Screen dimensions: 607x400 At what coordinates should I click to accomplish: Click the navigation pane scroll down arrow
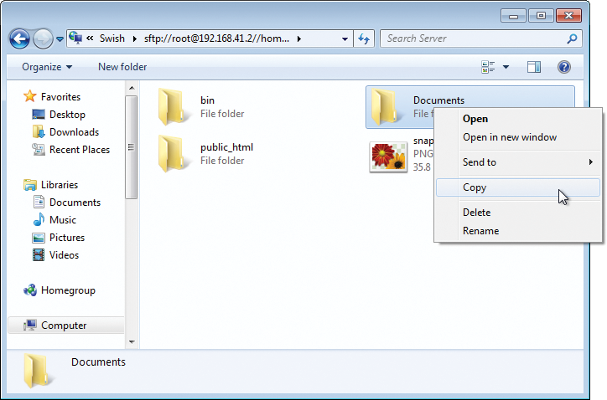130,341
